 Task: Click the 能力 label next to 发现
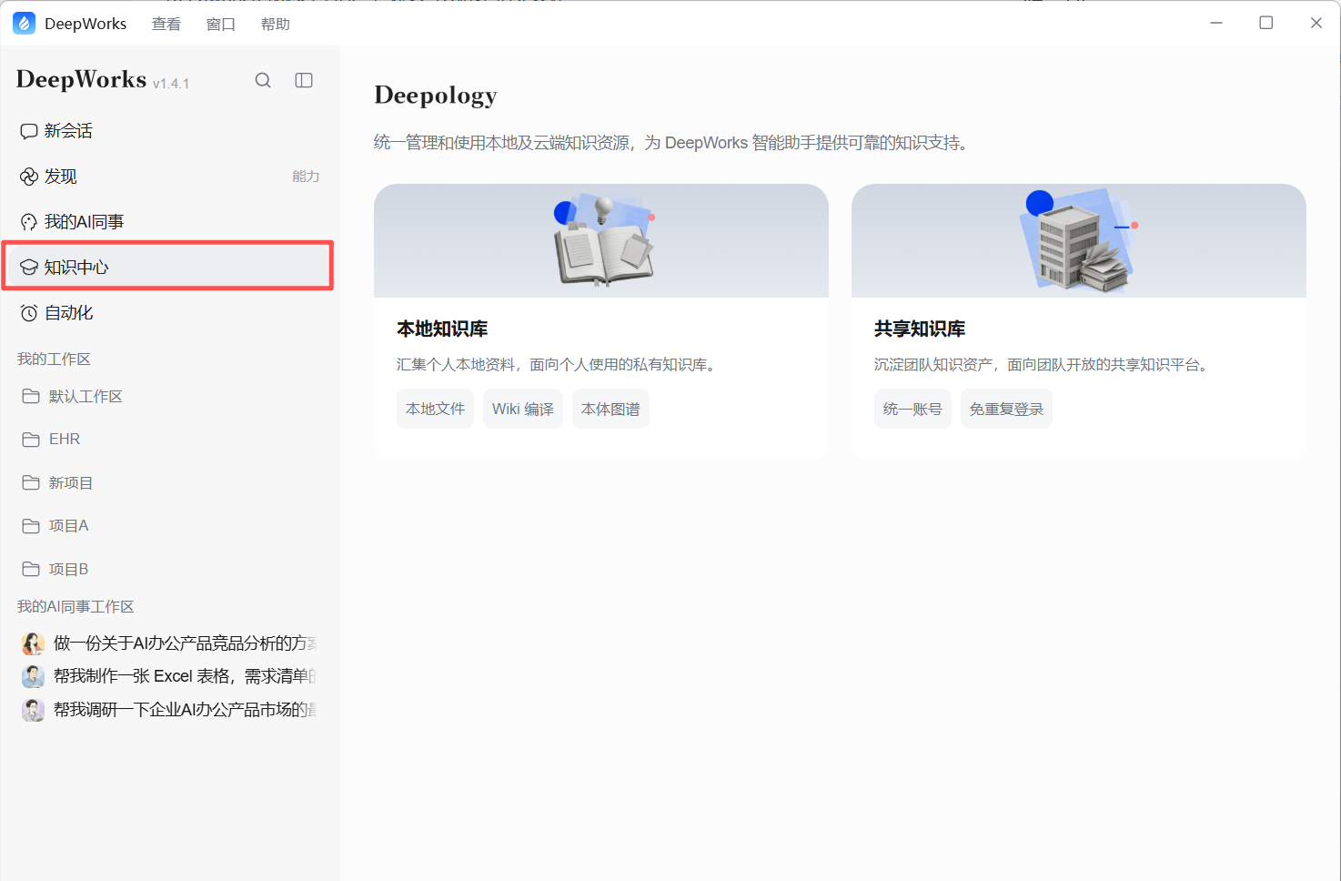coord(306,177)
